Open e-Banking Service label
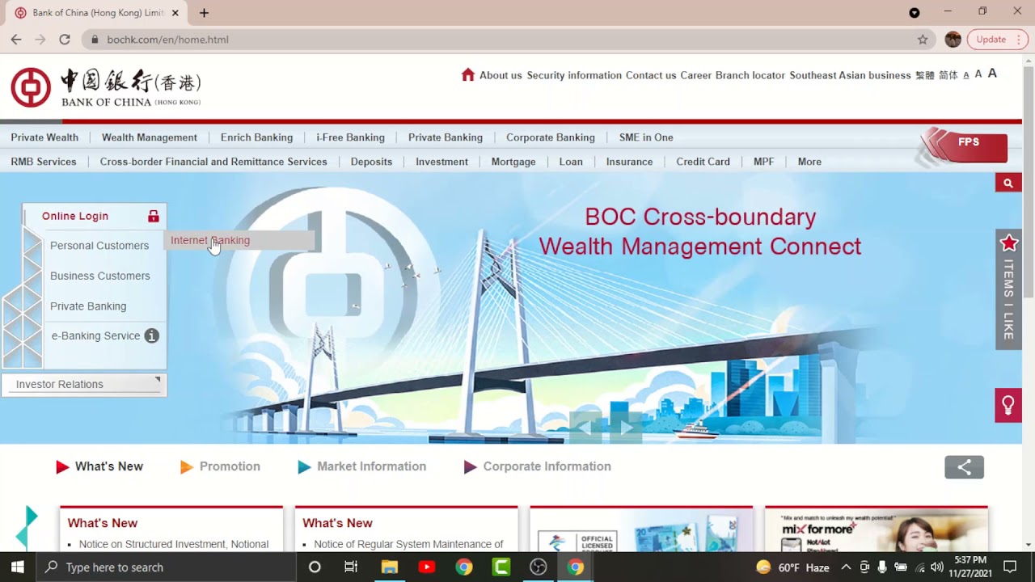This screenshot has width=1035, height=582. click(95, 336)
